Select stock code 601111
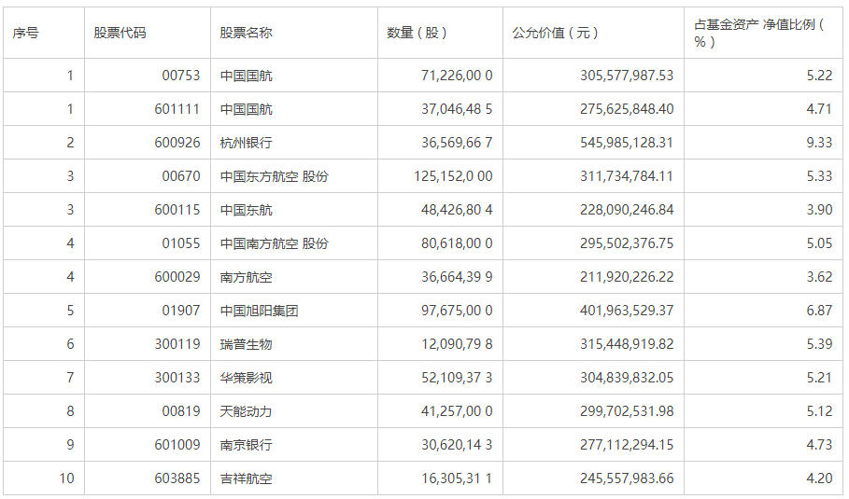This screenshot has width=849, height=499. coord(177,109)
